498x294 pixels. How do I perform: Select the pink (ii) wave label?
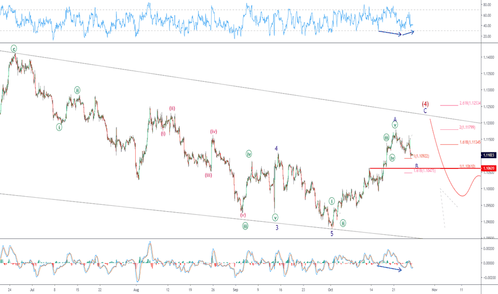pyautogui.click(x=172, y=109)
